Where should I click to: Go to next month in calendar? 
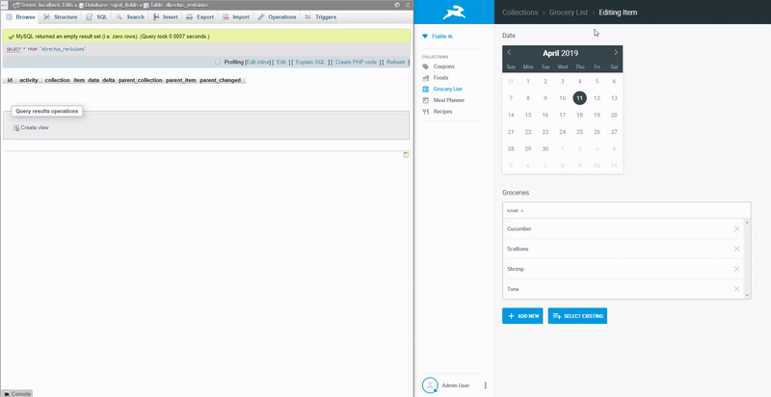coord(616,52)
